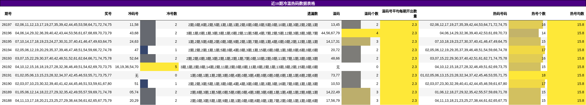Image resolution: width=586 pixels, height=105 pixels.
Task: Click the 冷码号 column header
Action: click(x=133, y=14)
